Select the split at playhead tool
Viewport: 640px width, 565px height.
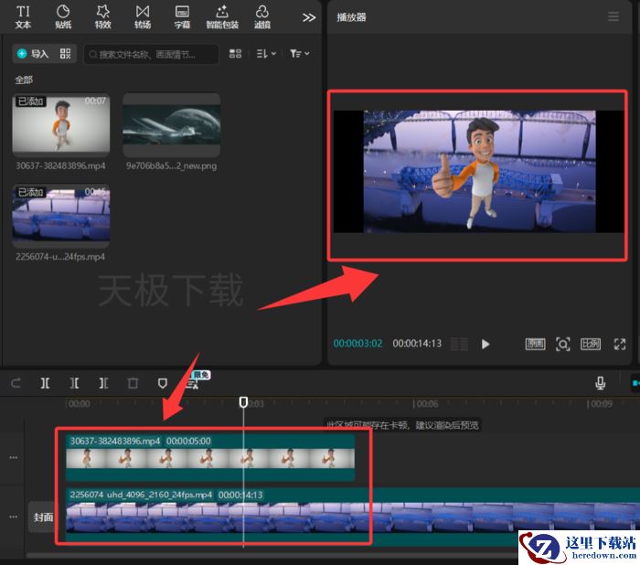pyautogui.click(x=45, y=383)
